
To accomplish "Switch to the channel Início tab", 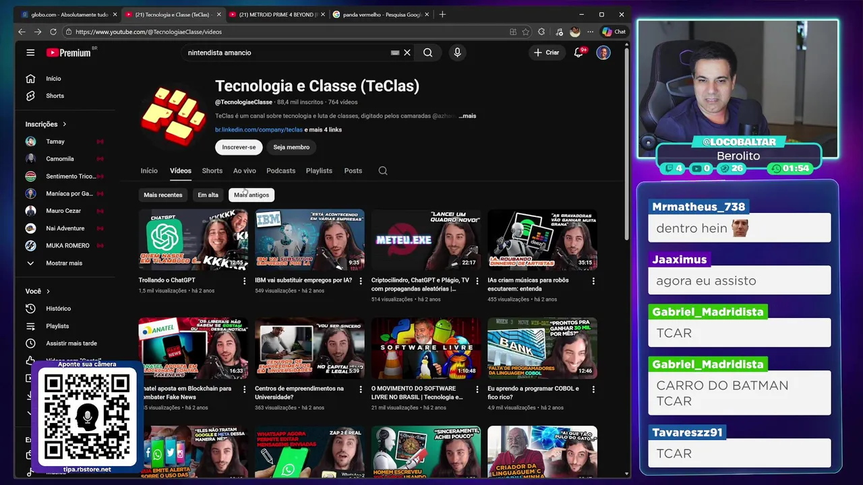I will (149, 170).
